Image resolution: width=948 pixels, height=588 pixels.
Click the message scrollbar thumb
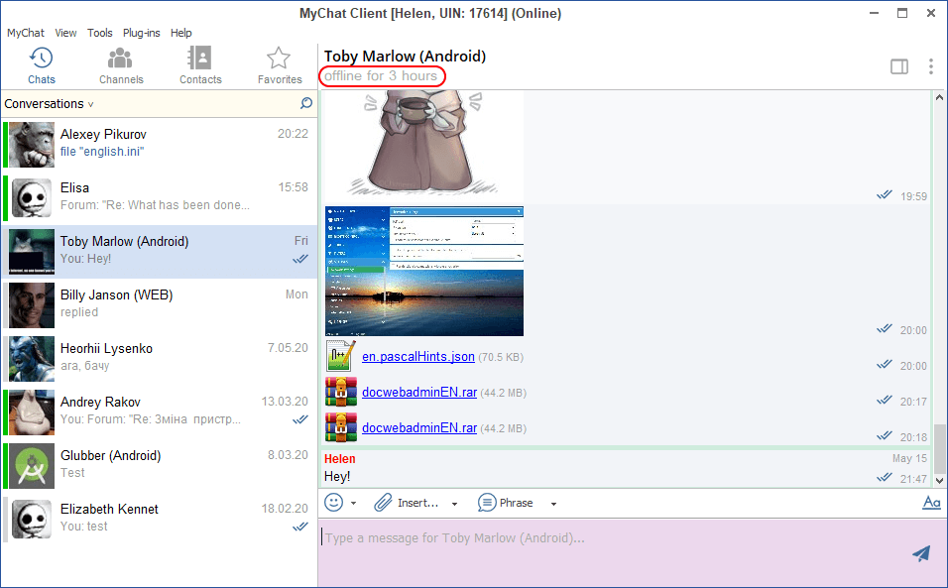[x=940, y=446]
